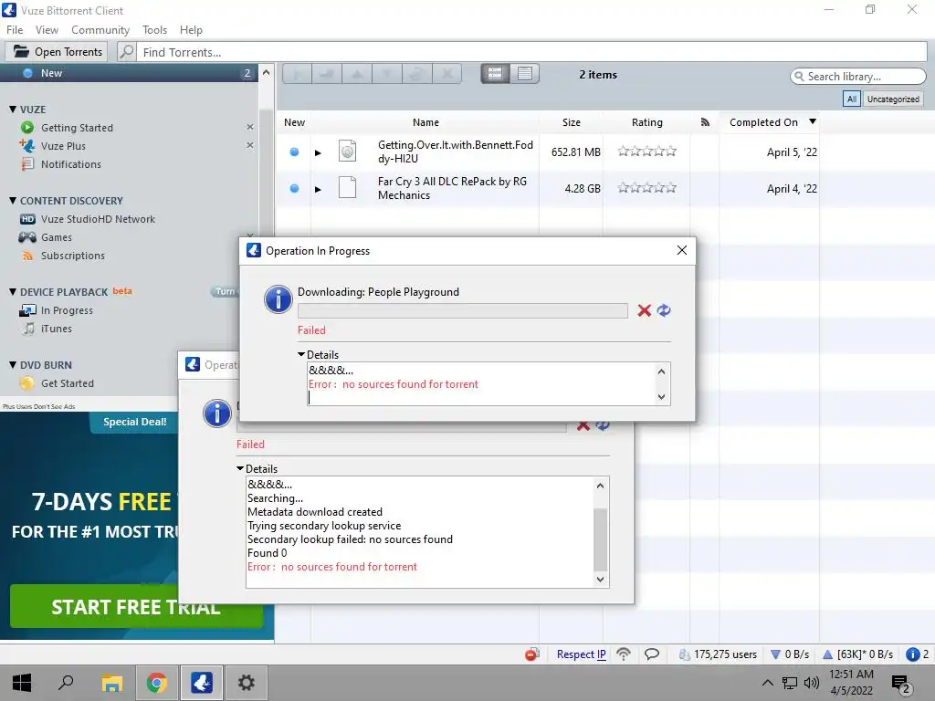Screen dimensions: 935x701
Task: Click the taskbar volume icon
Action: point(811,683)
